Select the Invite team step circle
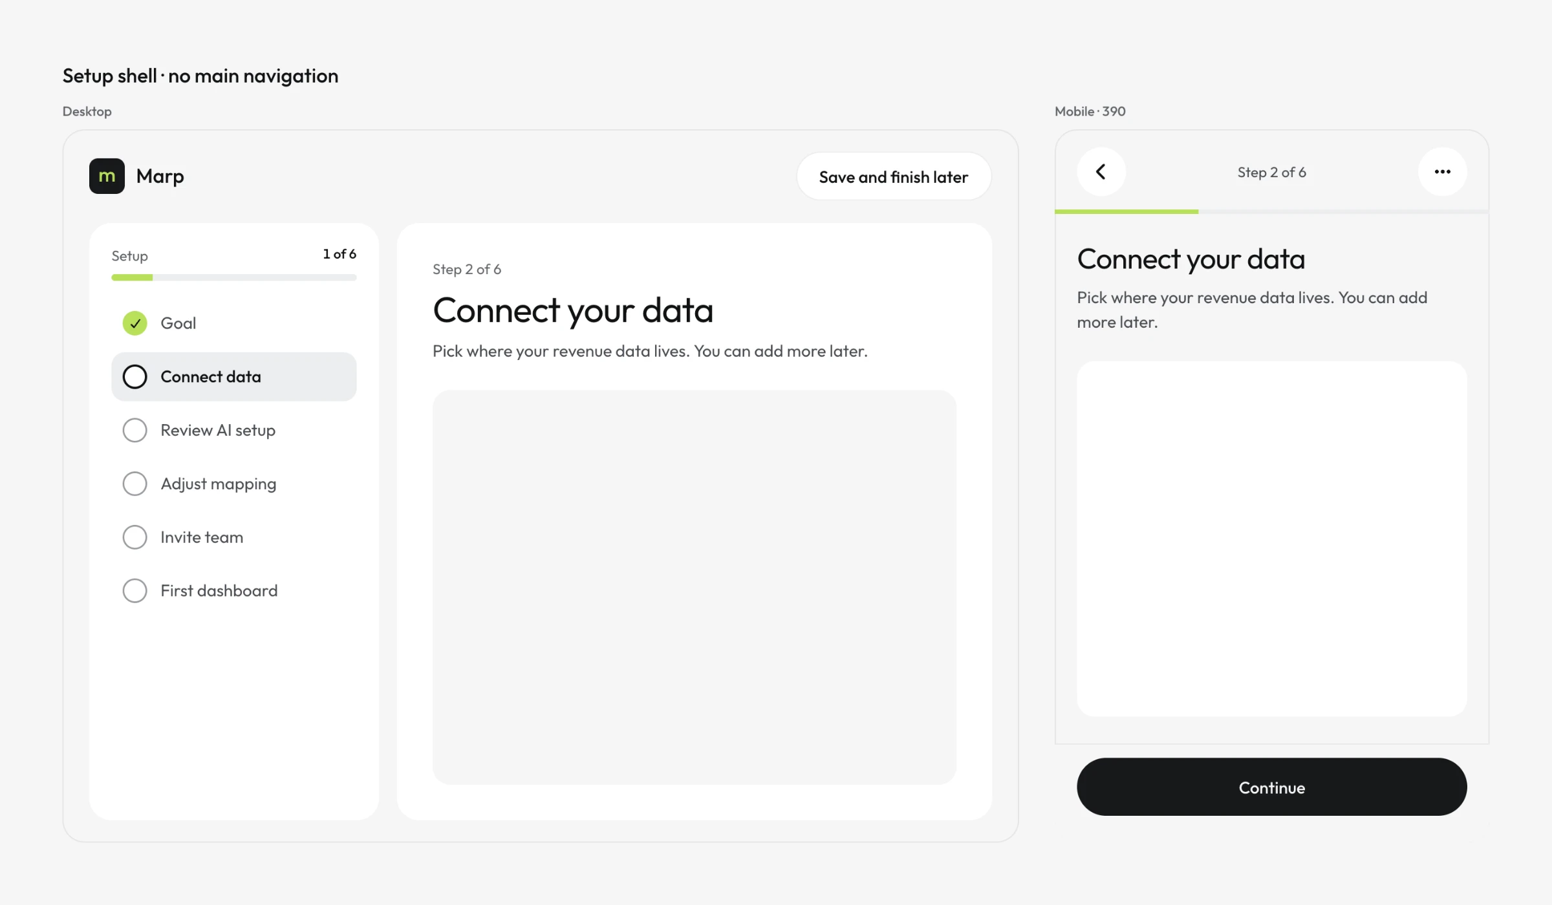This screenshot has width=1552, height=905. click(x=135, y=537)
